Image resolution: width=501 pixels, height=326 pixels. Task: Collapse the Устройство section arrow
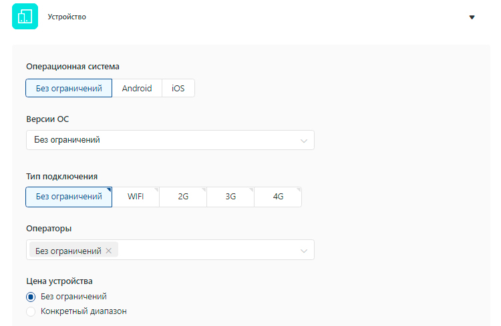tap(472, 17)
